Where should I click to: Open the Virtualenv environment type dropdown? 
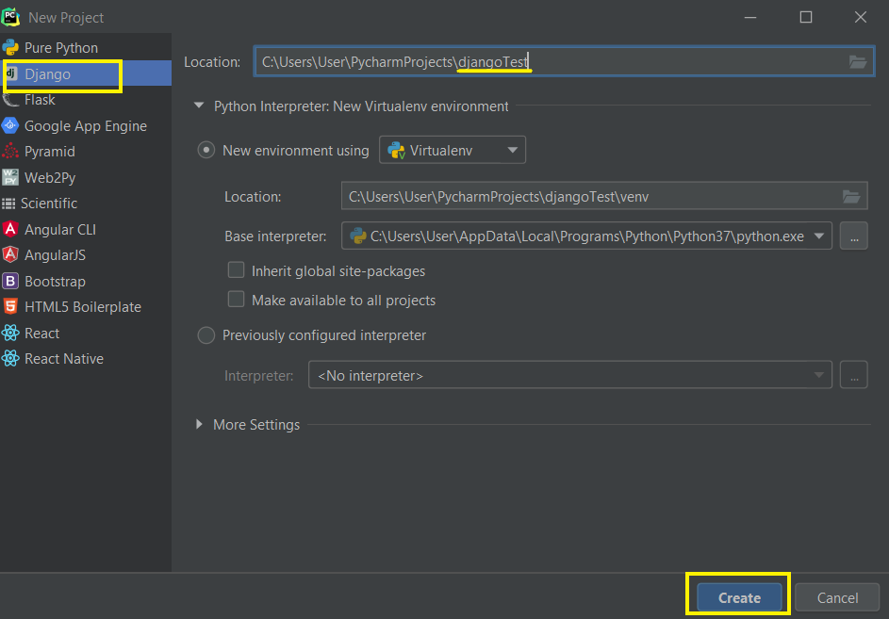(x=452, y=150)
